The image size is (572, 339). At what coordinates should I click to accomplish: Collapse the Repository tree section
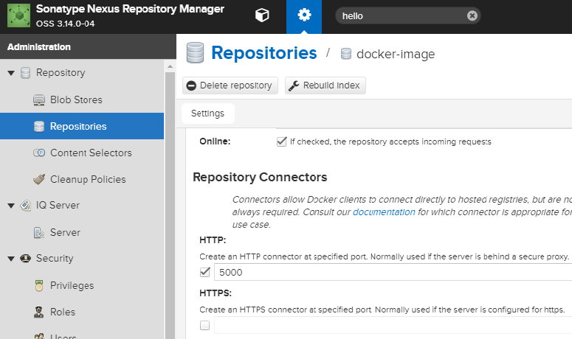11,73
